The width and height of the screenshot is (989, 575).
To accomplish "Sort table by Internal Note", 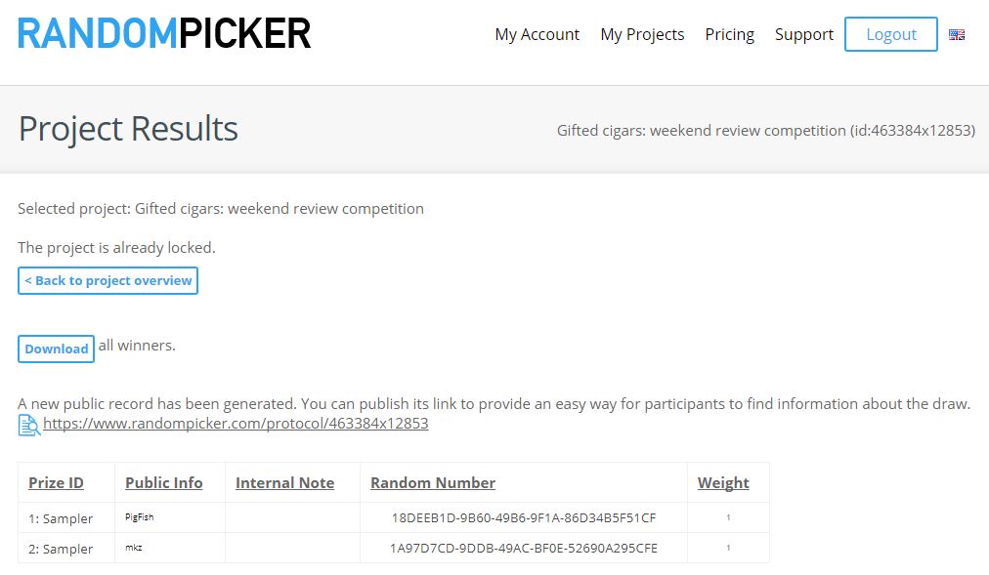I will click(284, 483).
